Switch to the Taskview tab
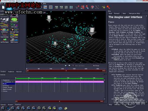 [x=11, y=72]
